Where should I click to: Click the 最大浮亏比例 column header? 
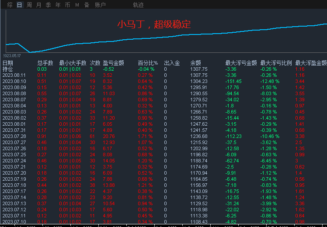[x=276, y=63]
